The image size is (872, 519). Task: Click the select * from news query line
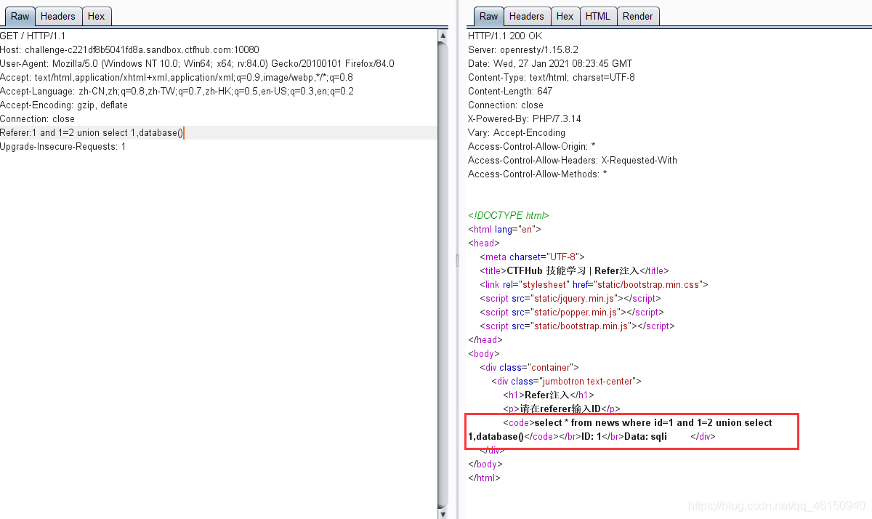click(638, 422)
